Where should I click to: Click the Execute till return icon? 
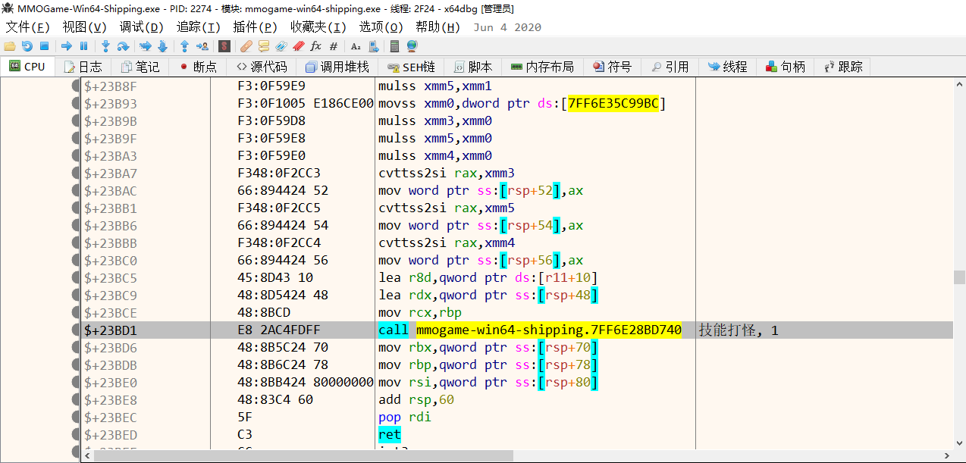(184, 46)
